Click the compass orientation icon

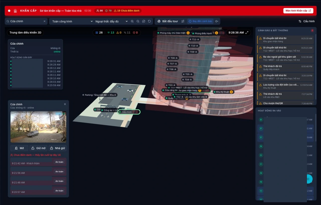144,21
